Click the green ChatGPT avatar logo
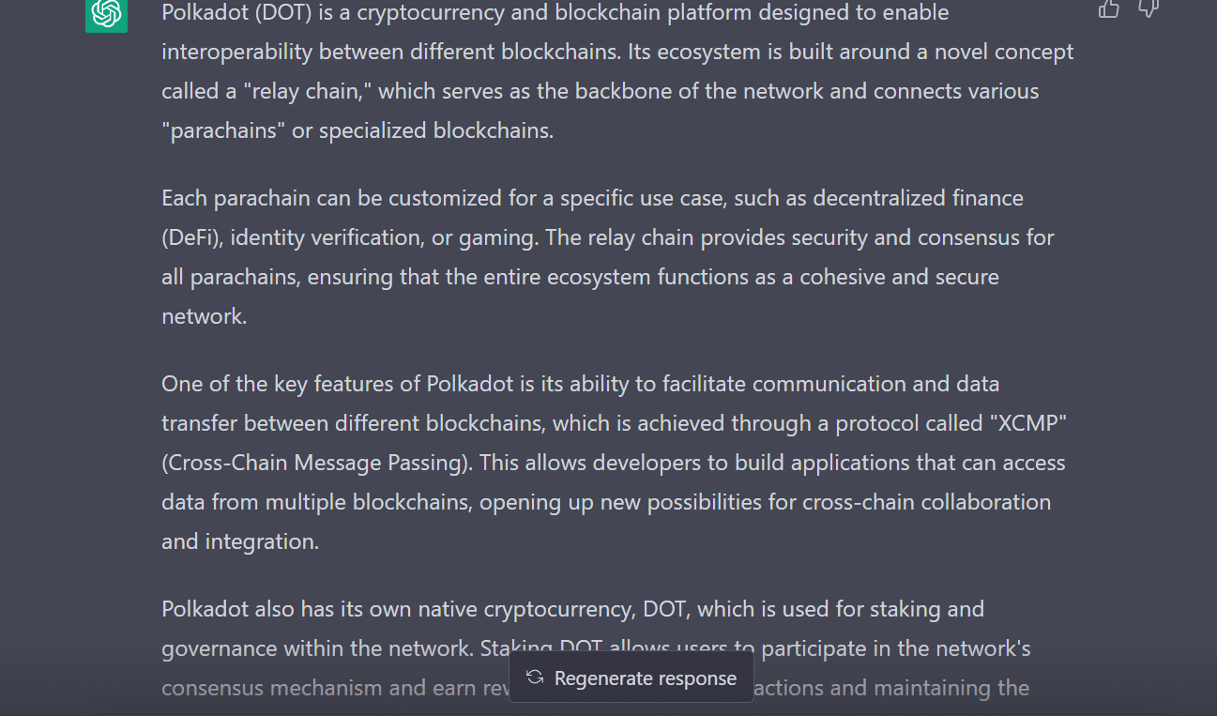The image size is (1217, 716). (x=106, y=13)
